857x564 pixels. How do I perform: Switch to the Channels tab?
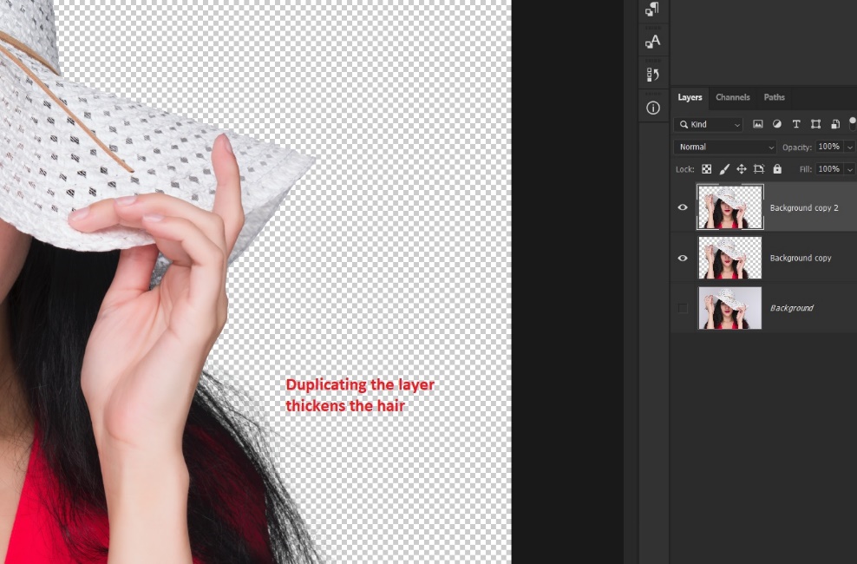coord(733,97)
